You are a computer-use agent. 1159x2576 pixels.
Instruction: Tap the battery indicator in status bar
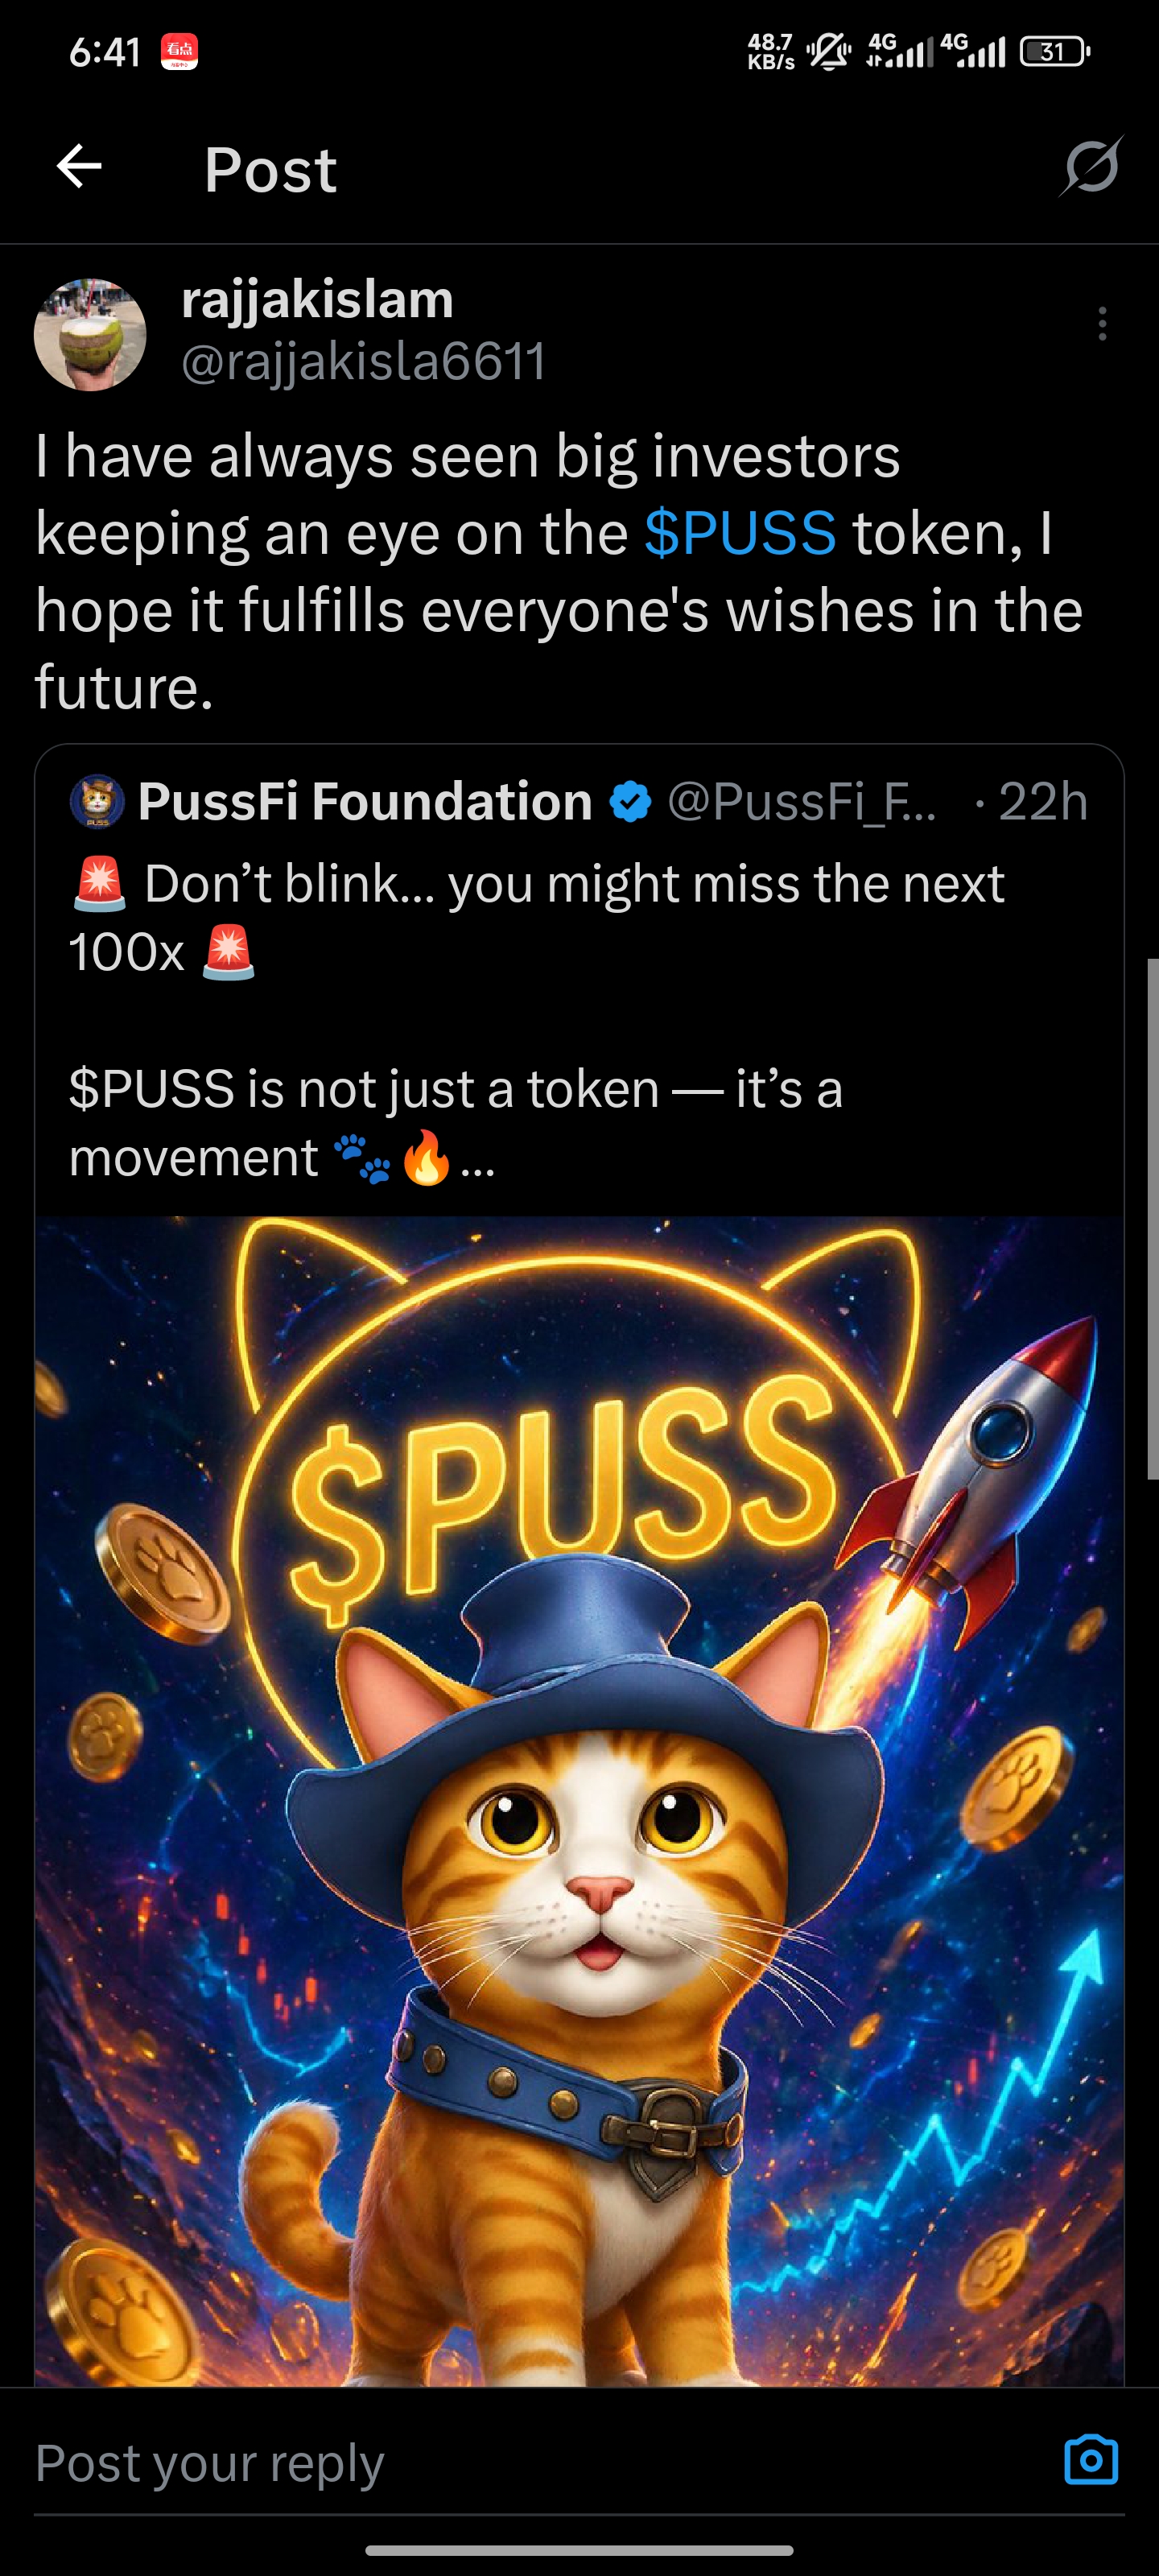coord(1054,51)
